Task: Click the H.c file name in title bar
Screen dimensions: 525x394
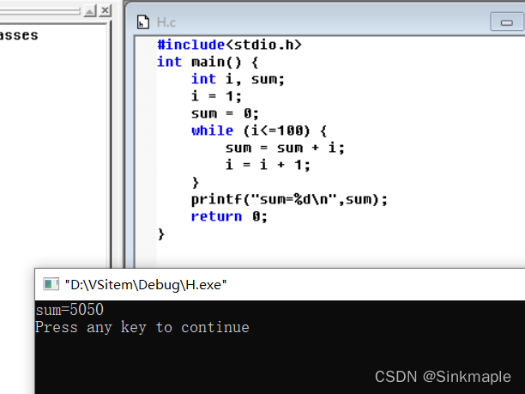Action: click(166, 22)
